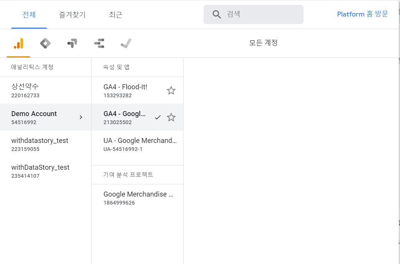The width and height of the screenshot is (400, 264).
Task: Click the checkmark beside GA4 - Googl...
Action: point(158,117)
